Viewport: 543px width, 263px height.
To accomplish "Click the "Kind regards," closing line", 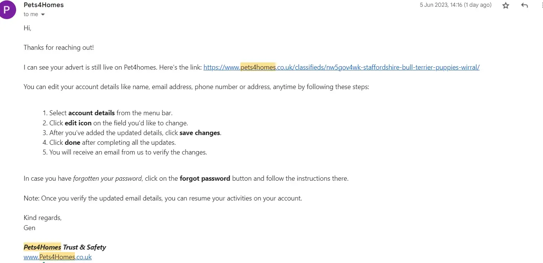I will click(x=42, y=218).
